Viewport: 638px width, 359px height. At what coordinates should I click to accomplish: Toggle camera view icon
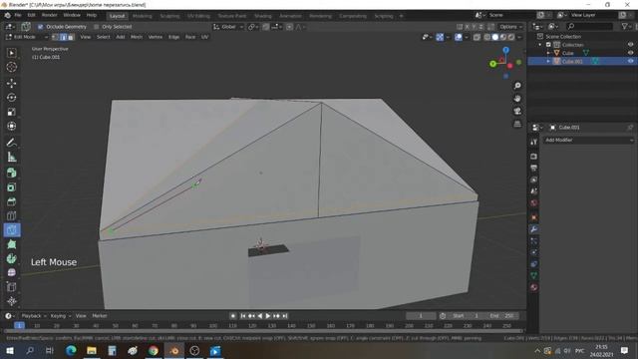(517, 111)
